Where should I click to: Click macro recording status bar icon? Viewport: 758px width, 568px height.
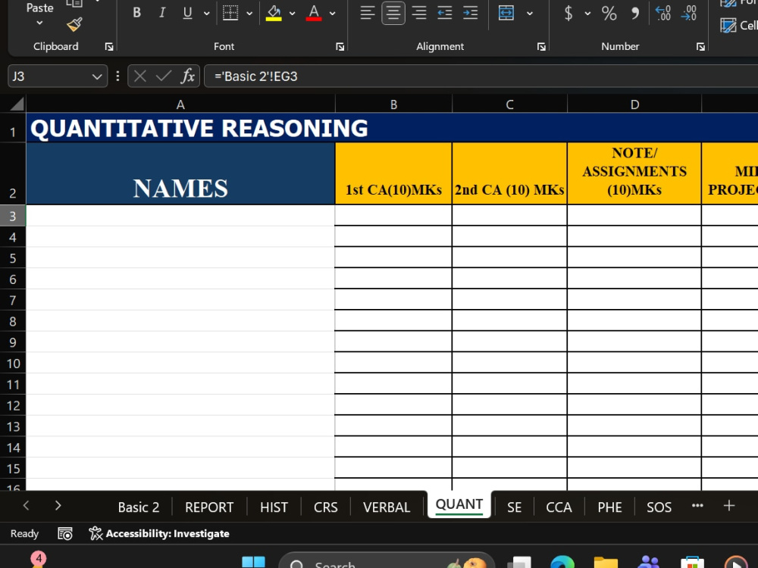65,534
